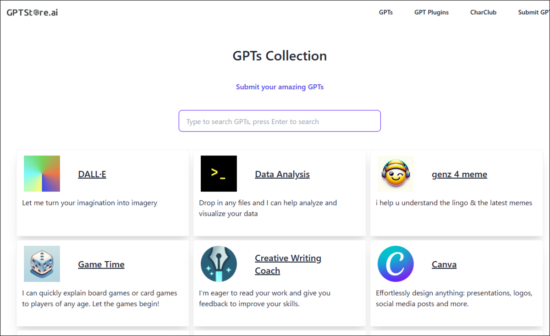This screenshot has width=550, height=336.
Task: Open the GPTStore.ai logo home link
Action: [x=32, y=12]
